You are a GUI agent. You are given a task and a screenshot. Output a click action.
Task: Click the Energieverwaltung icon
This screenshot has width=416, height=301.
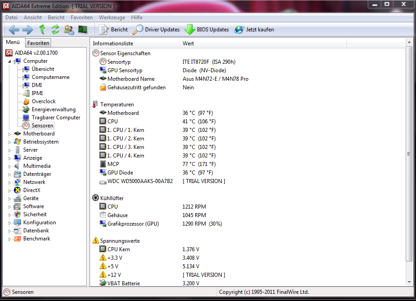(26, 109)
